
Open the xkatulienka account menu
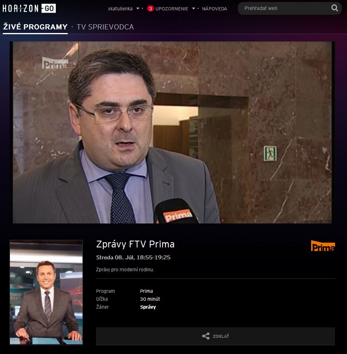tap(120, 9)
